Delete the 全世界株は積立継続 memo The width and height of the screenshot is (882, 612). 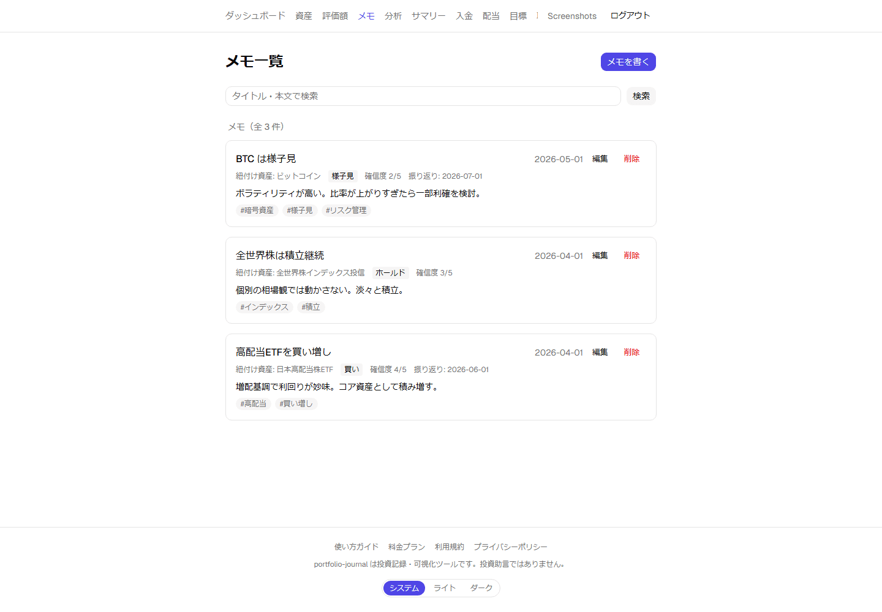[x=631, y=256]
